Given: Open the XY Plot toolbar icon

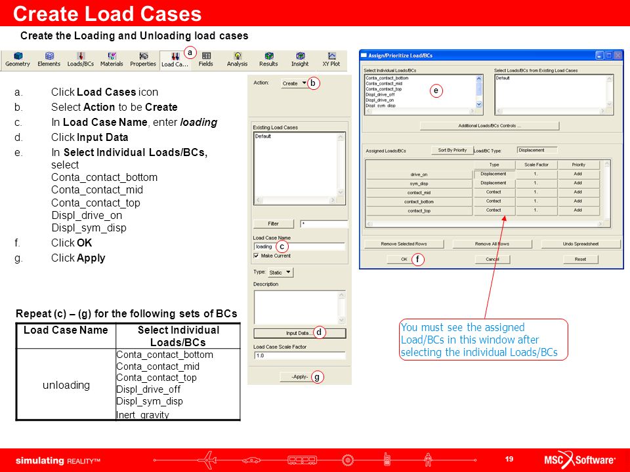Looking at the screenshot, I should [331, 60].
